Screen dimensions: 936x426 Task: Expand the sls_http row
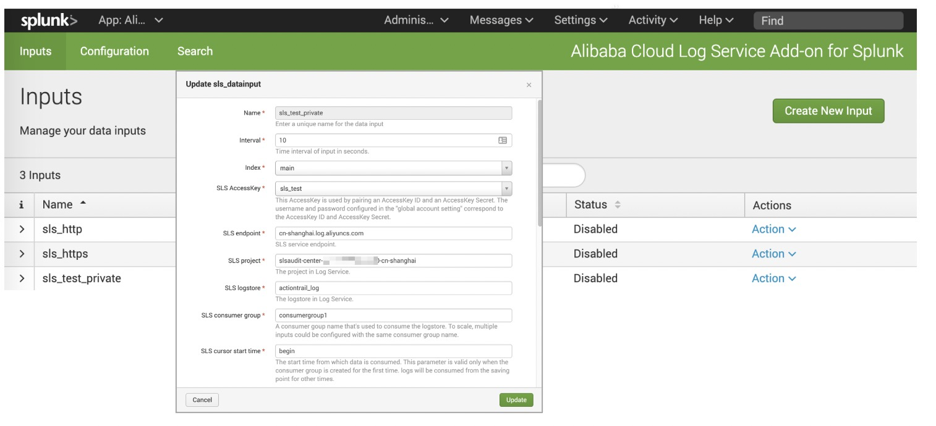22,229
